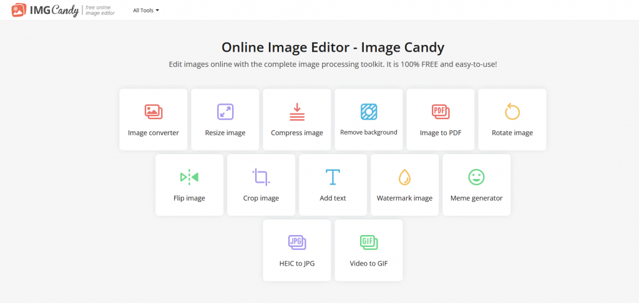Click the "Image converter" label
The height and width of the screenshot is (303, 639).
click(x=154, y=133)
